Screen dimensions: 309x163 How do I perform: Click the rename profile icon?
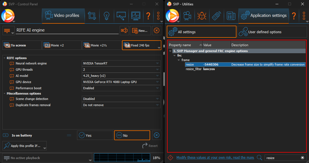pyautogui.click(x=124, y=31)
